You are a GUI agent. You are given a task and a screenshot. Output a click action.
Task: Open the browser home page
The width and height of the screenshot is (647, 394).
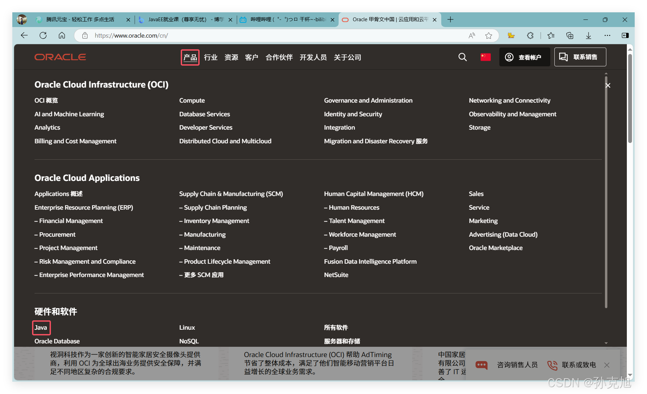(62, 36)
